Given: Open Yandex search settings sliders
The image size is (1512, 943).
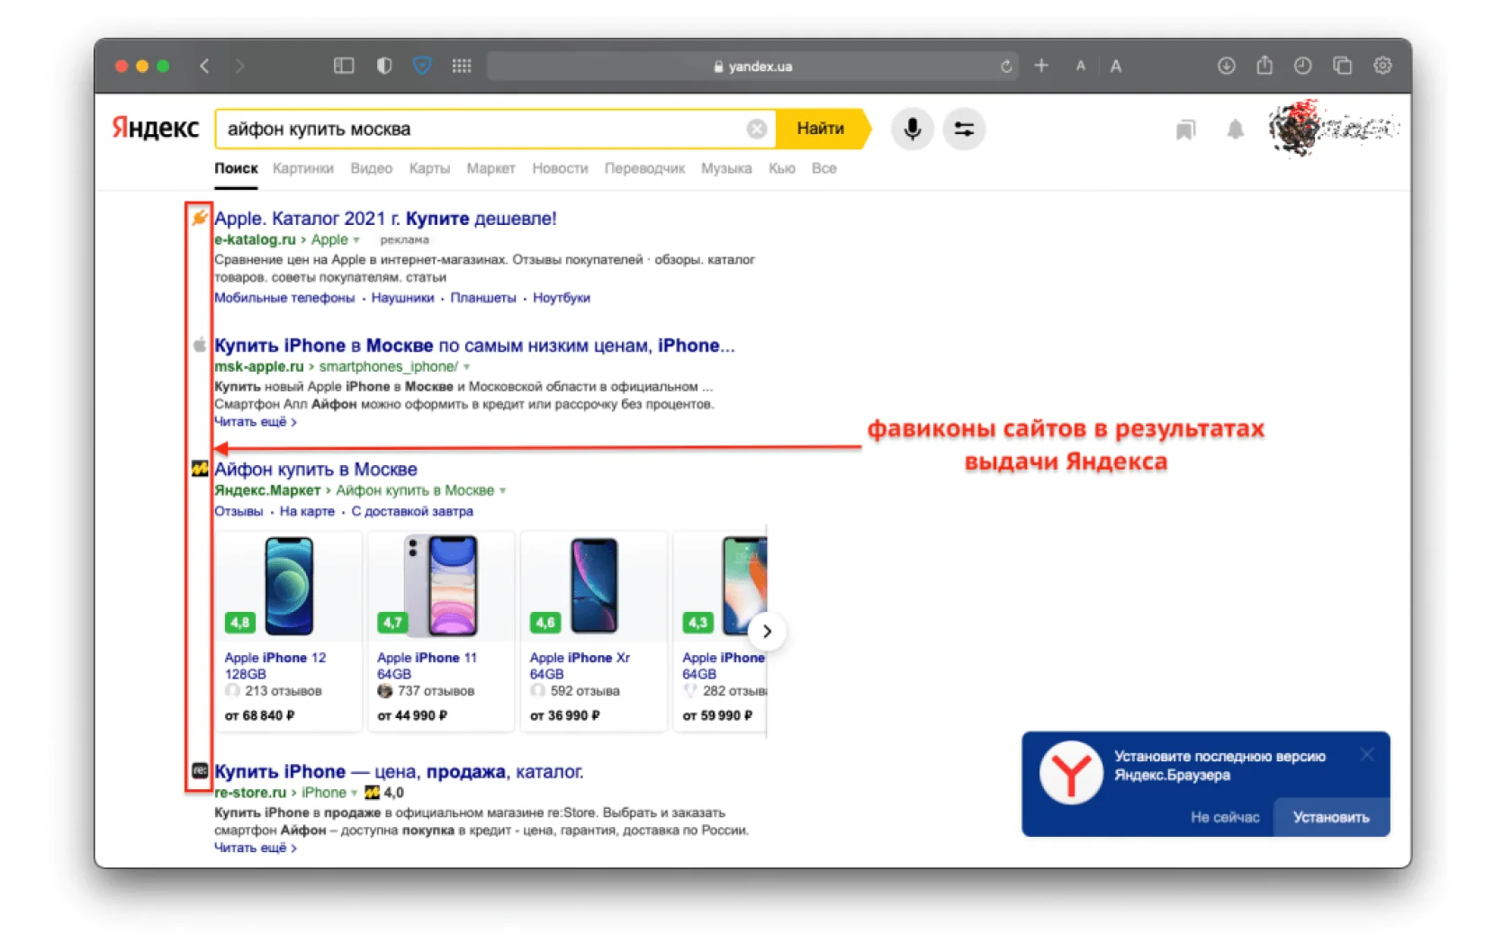Looking at the screenshot, I should click(x=964, y=130).
